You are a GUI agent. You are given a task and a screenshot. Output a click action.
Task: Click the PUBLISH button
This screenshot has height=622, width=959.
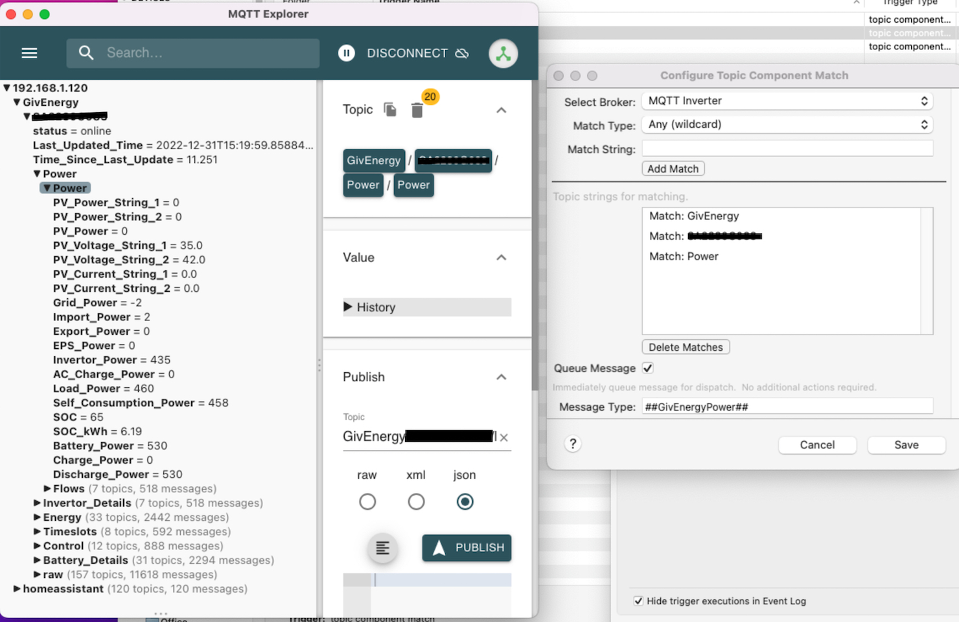point(467,547)
